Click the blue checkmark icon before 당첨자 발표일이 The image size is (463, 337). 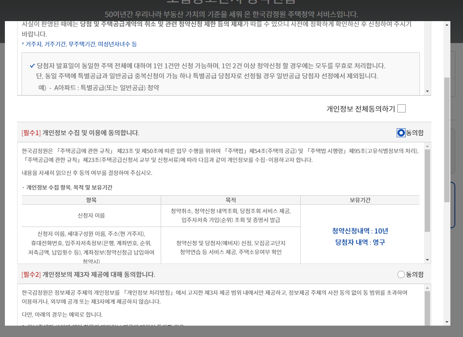click(33, 66)
